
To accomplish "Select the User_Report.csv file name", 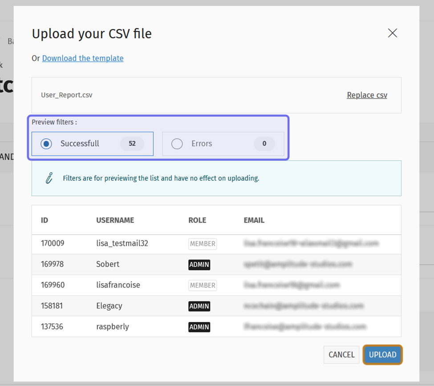I will pos(67,95).
